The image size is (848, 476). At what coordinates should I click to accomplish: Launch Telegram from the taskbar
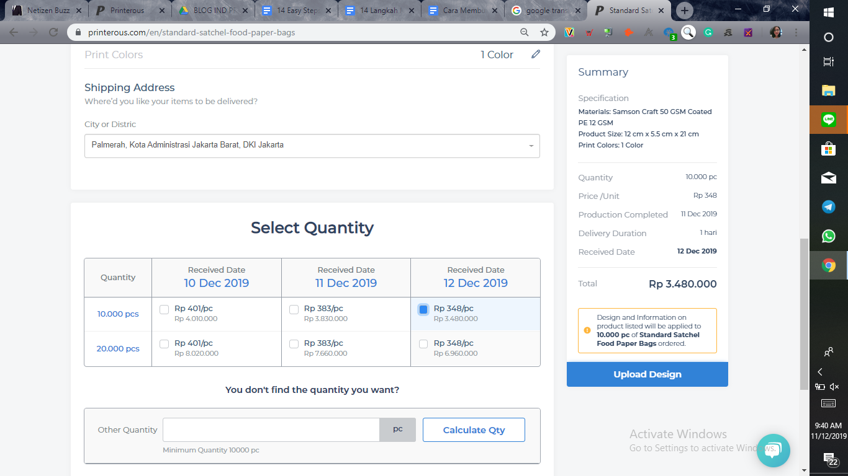[x=829, y=207]
